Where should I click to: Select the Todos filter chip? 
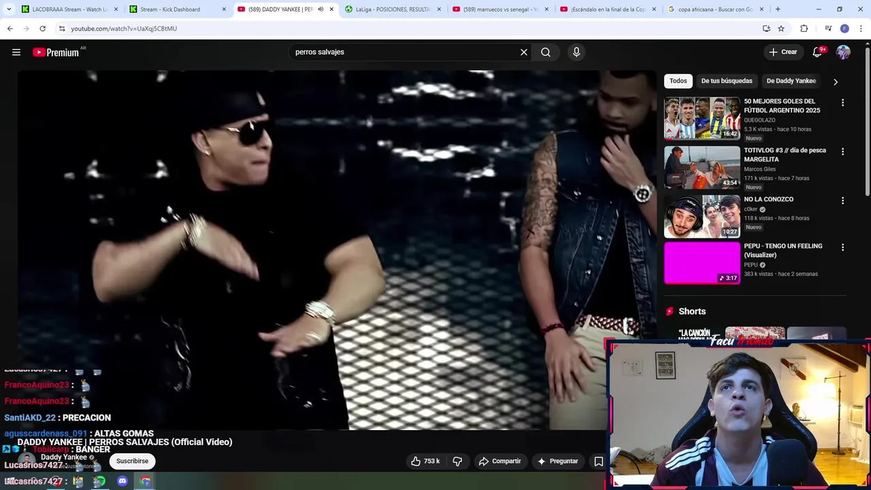pyautogui.click(x=678, y=81)
